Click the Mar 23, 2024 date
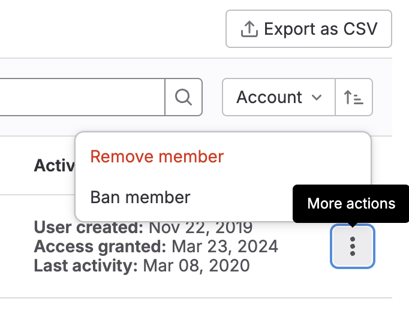 (x=225, y=246)
